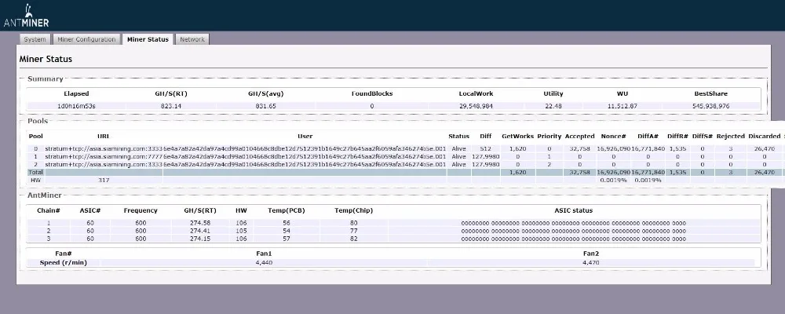Click the Frequency column header
The width and height of the screenshot is (785, 314).
[x=141, y=211]
